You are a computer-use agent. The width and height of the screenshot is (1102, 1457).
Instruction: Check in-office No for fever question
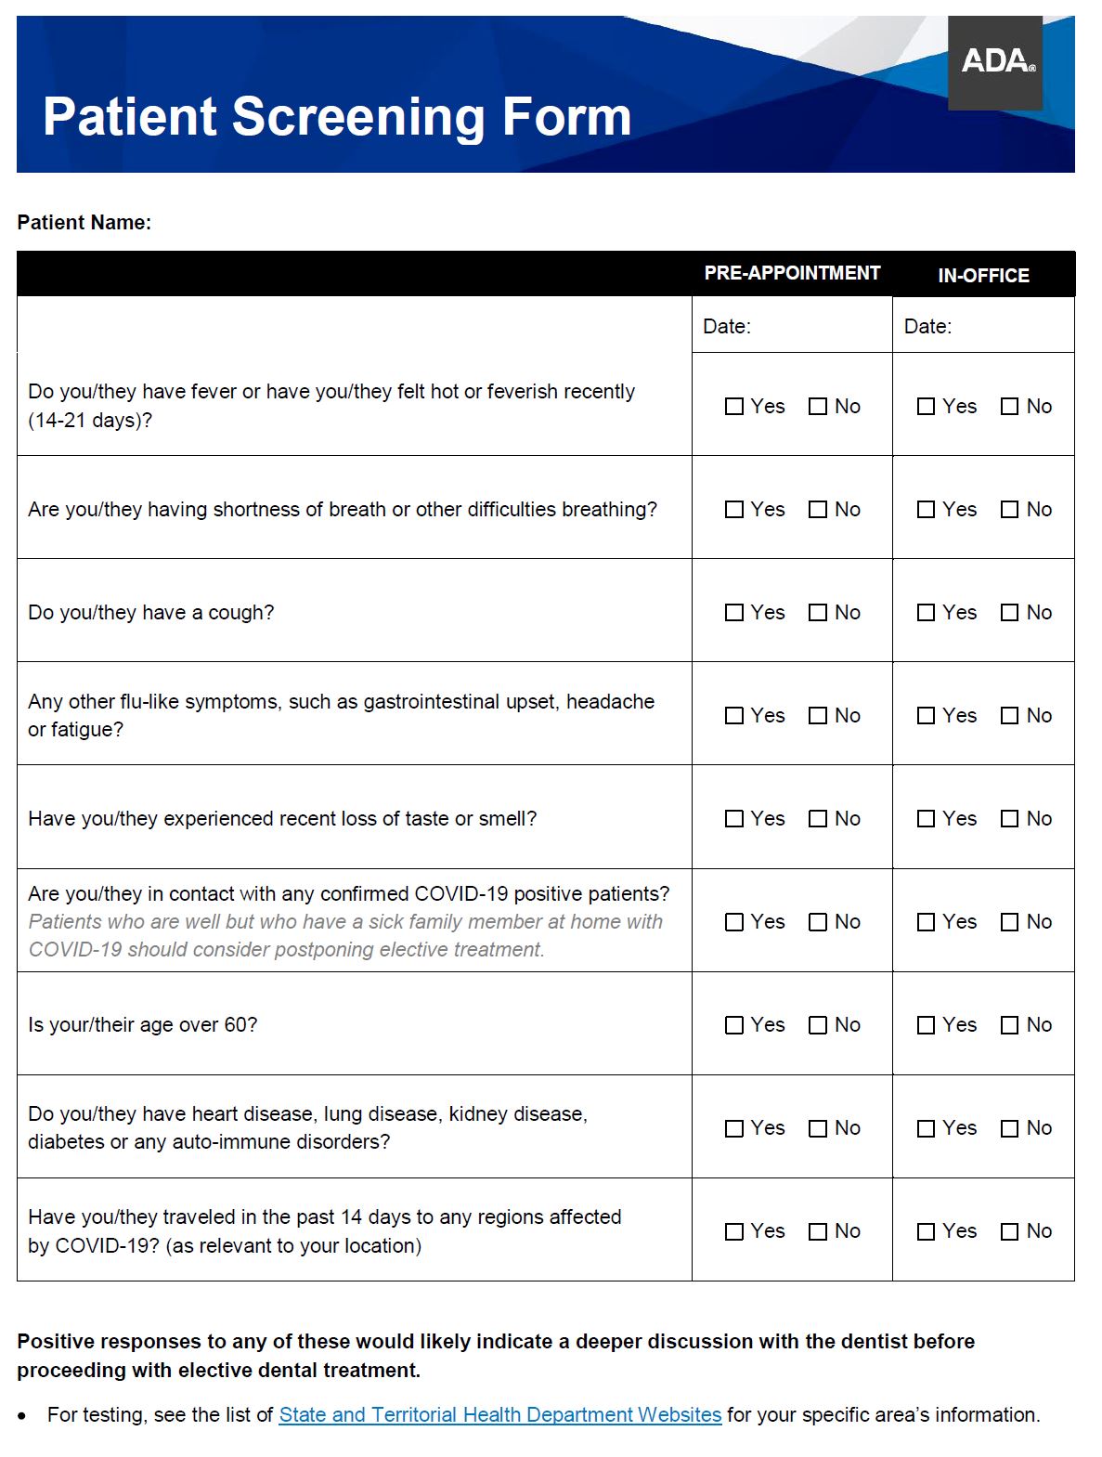(1010, 407)
